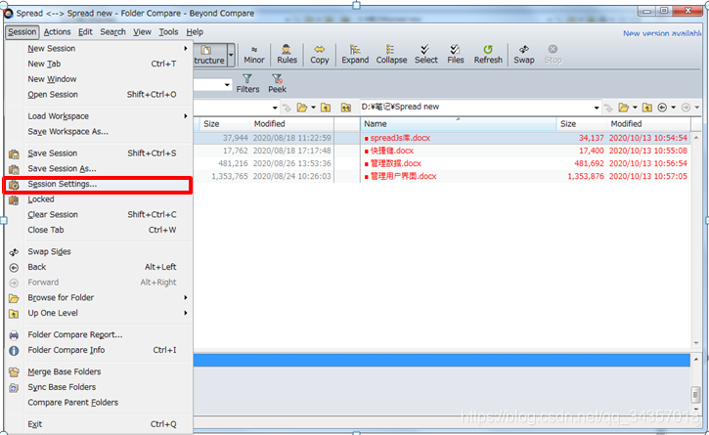This screenshot has width=709, height=435.
Task: Open the Actions menu
Action: [57, 32]
